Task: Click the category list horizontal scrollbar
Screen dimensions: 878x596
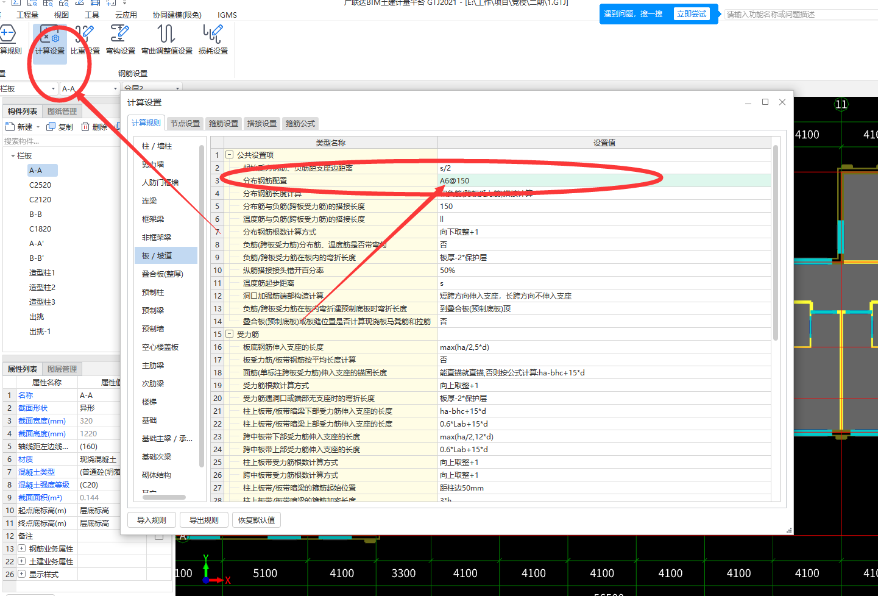Action: (165, 497)
